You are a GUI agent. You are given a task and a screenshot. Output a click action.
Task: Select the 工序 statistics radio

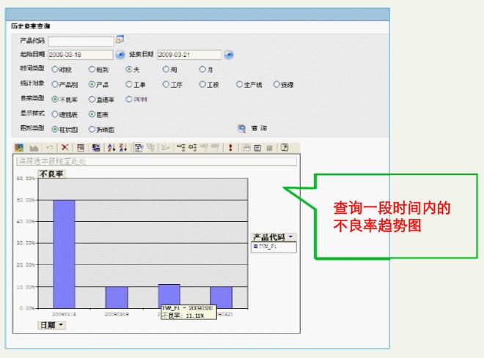tap(166, 84)
